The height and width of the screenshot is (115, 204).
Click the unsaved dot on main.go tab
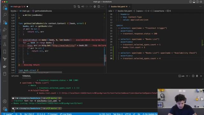[27, 6]
